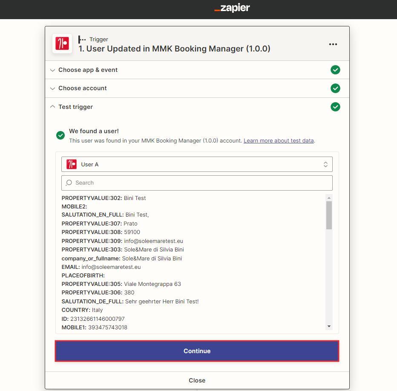Open the User A sample dropdown
This screenshot has width=397, height=391.
[x=197, y=164]
